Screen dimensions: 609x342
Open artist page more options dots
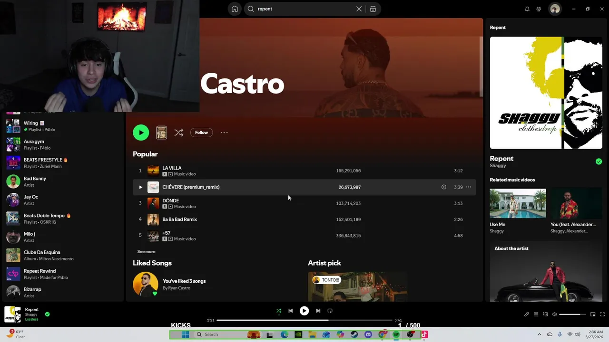click(224, 133)
